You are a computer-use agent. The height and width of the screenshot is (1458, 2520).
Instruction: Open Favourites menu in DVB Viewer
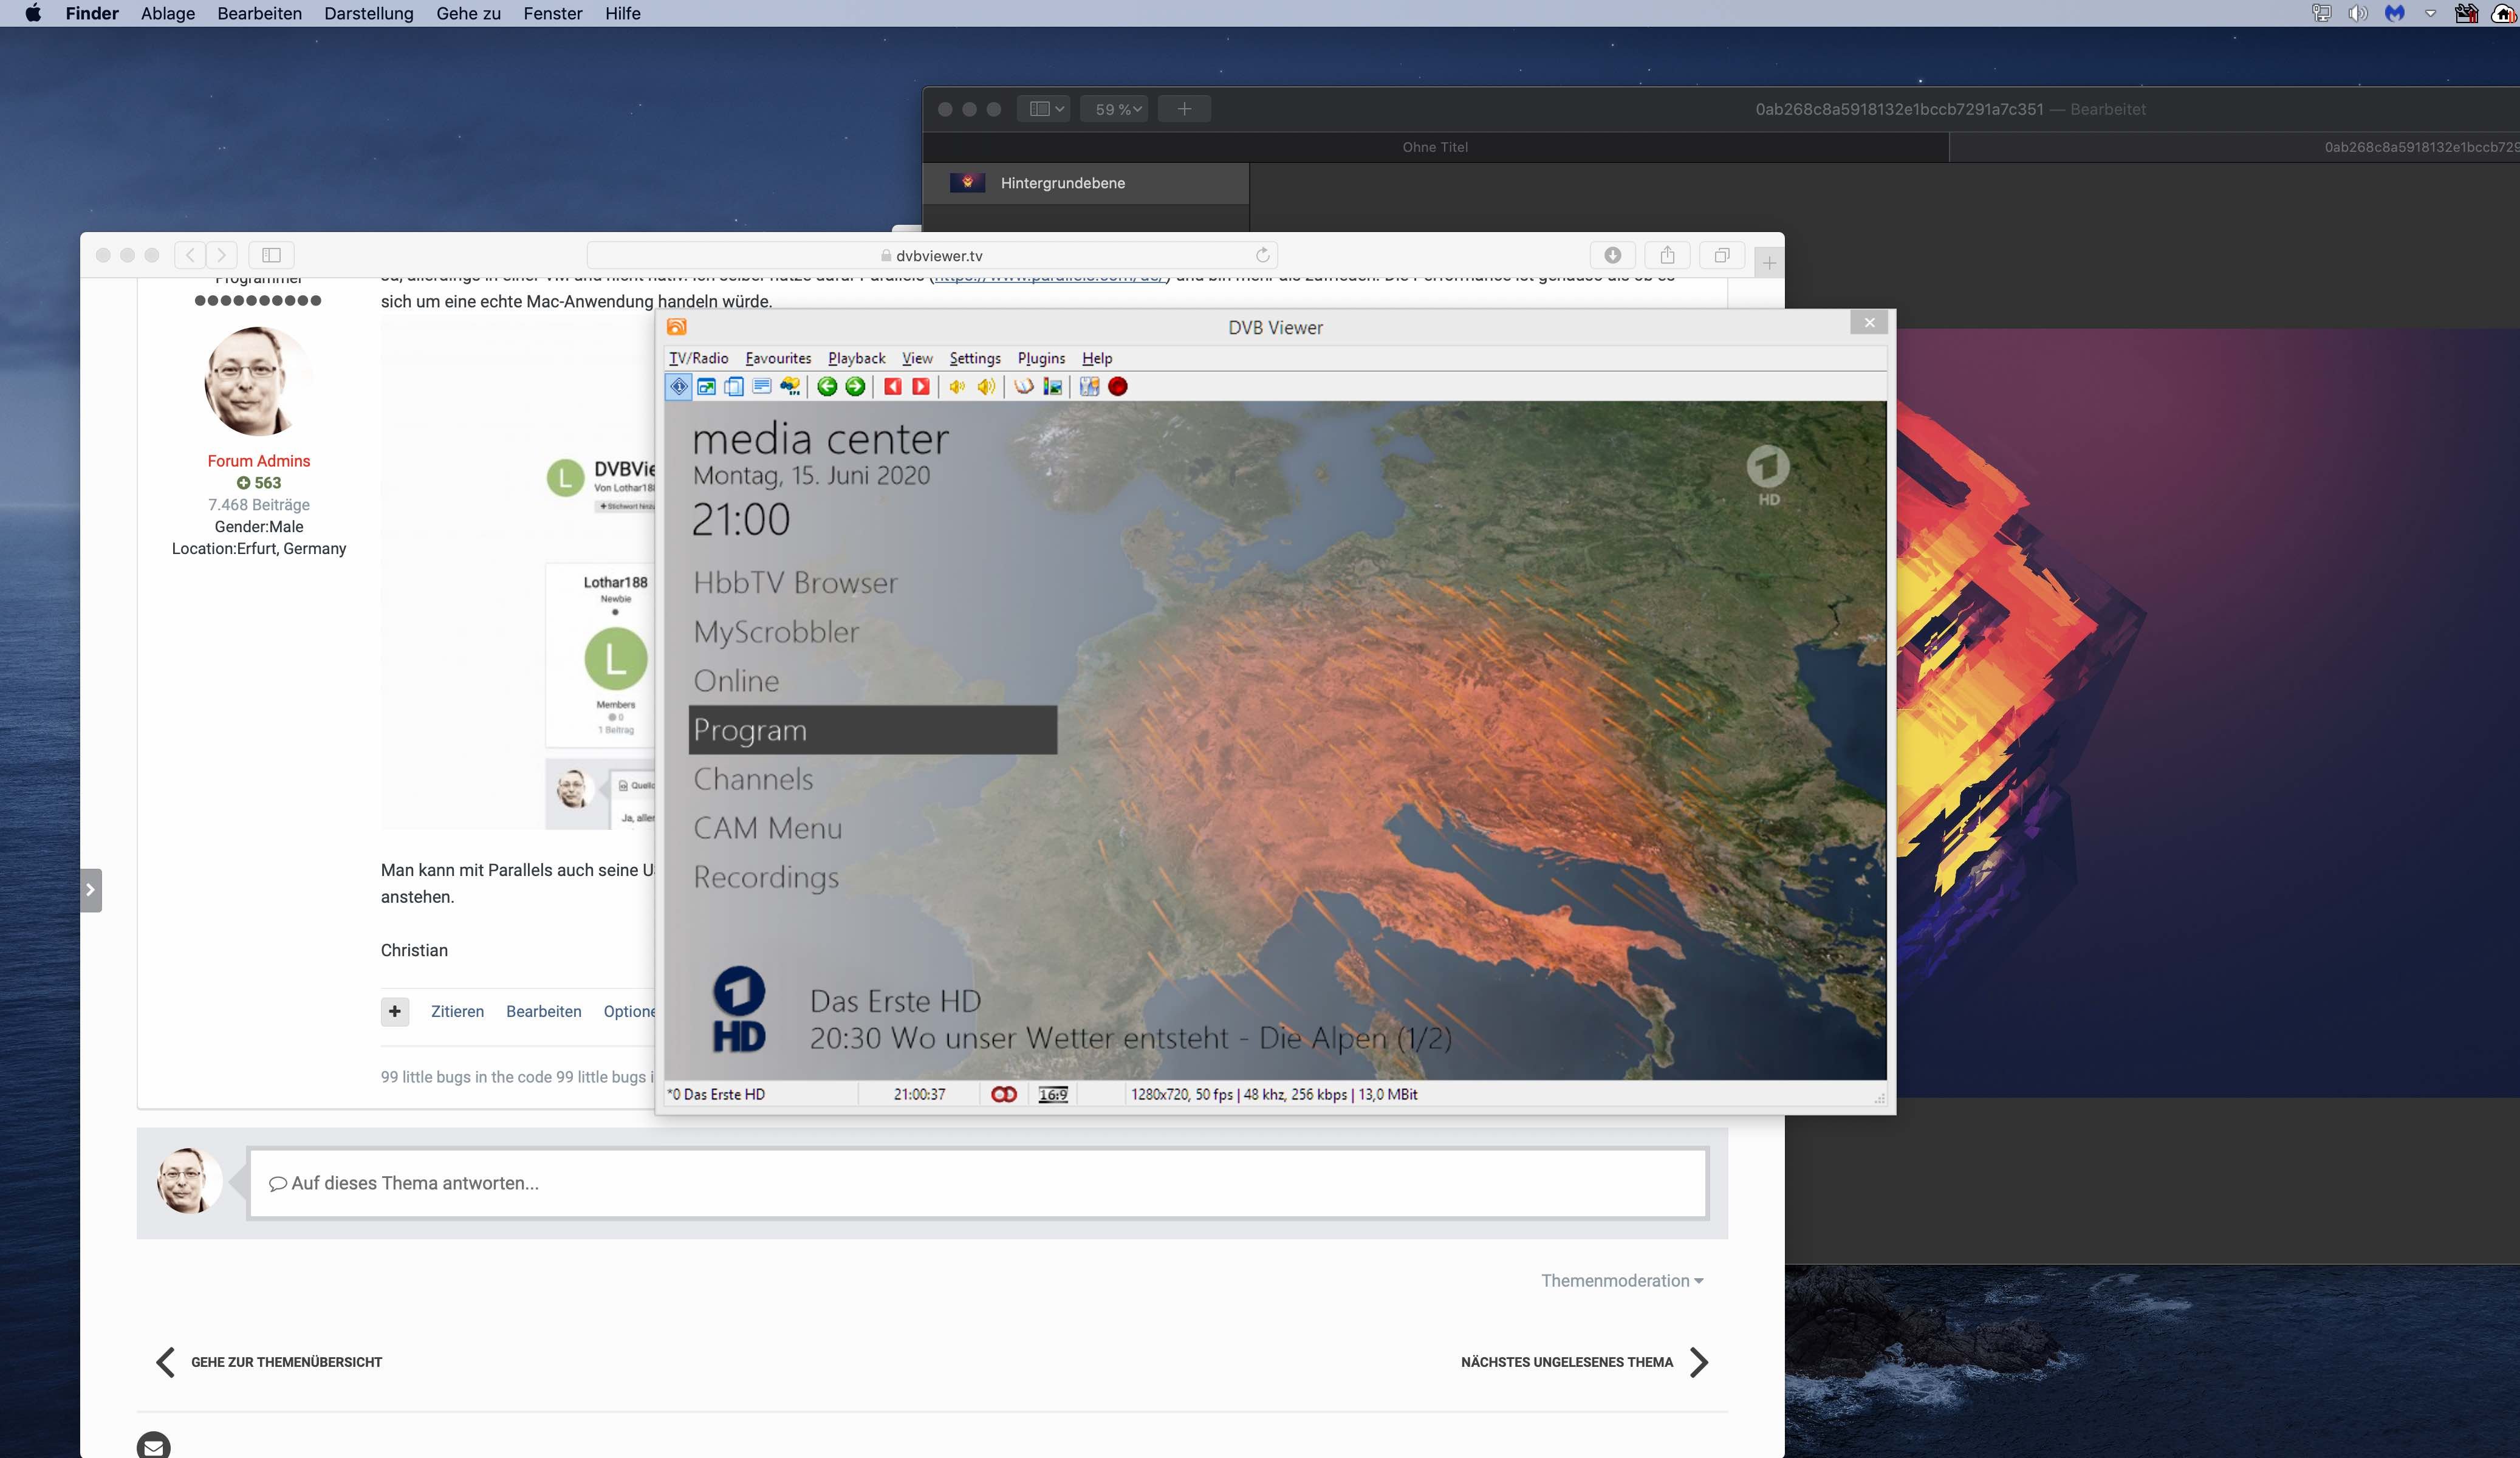(x=778, y=358)
